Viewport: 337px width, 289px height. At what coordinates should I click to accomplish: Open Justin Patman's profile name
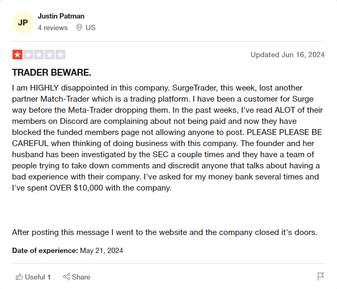coord(61,16)
